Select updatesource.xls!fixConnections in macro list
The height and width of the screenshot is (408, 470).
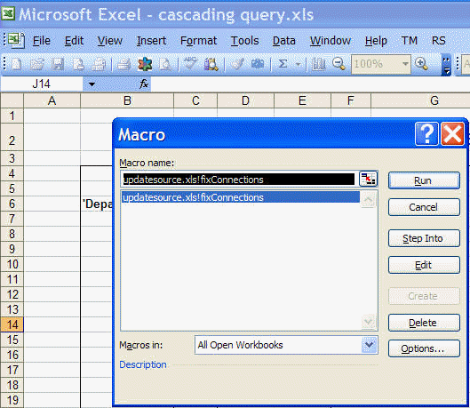pos(241,197)
